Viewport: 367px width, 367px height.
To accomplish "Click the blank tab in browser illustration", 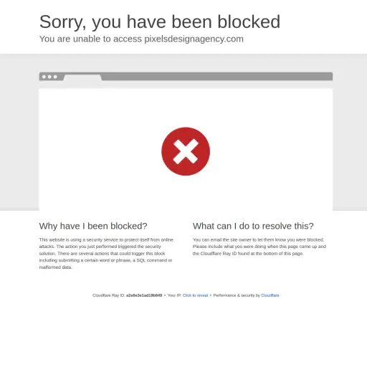I will pyautogui.click(x=82, y=78).
